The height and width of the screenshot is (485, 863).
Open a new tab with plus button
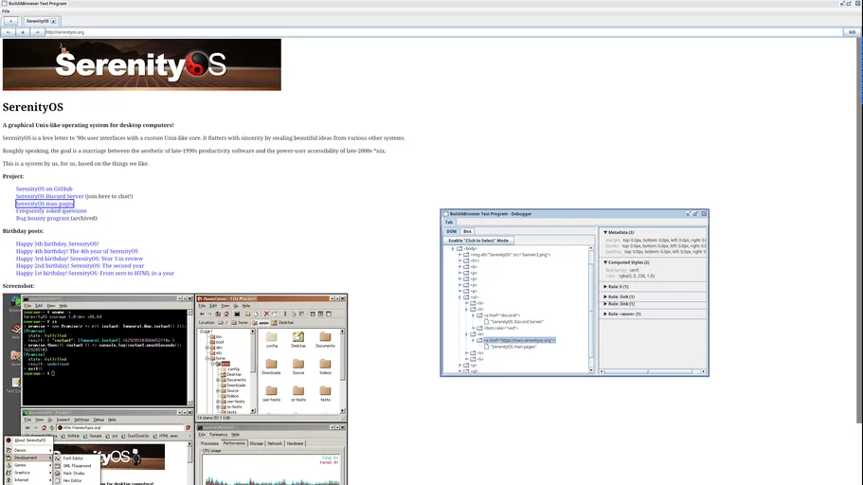tap(10, 21)
